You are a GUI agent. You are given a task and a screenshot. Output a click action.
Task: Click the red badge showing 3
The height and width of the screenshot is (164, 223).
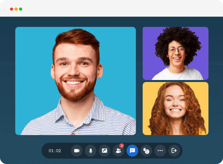tap(122, 146)
